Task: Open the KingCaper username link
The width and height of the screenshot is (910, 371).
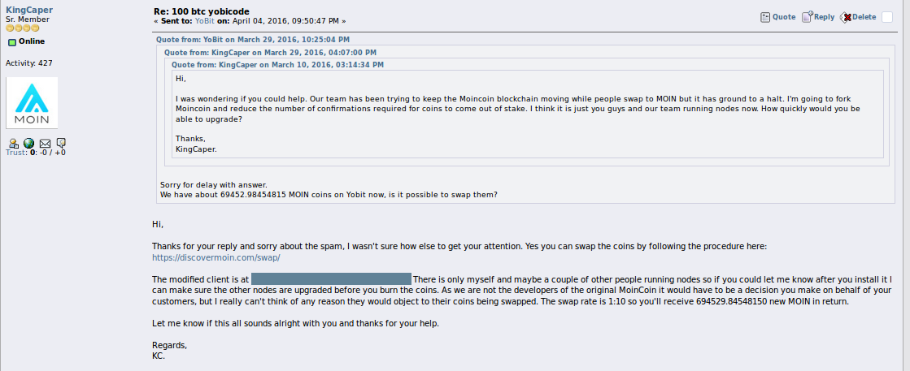Action: pos(29,9)
